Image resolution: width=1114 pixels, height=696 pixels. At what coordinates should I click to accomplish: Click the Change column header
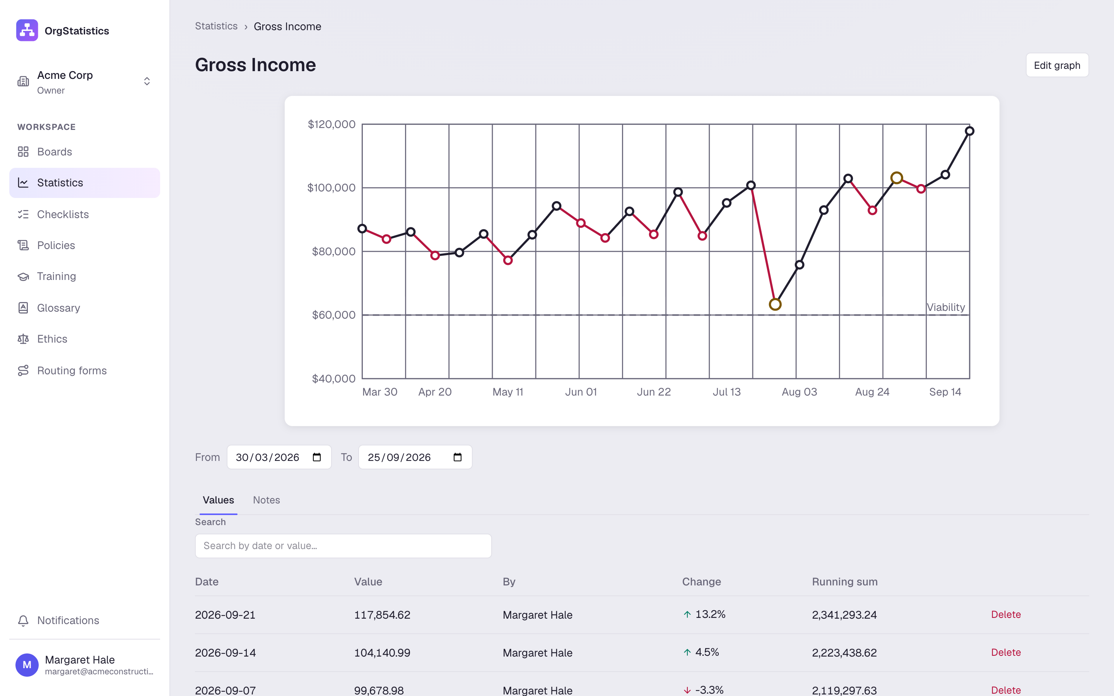702,582
